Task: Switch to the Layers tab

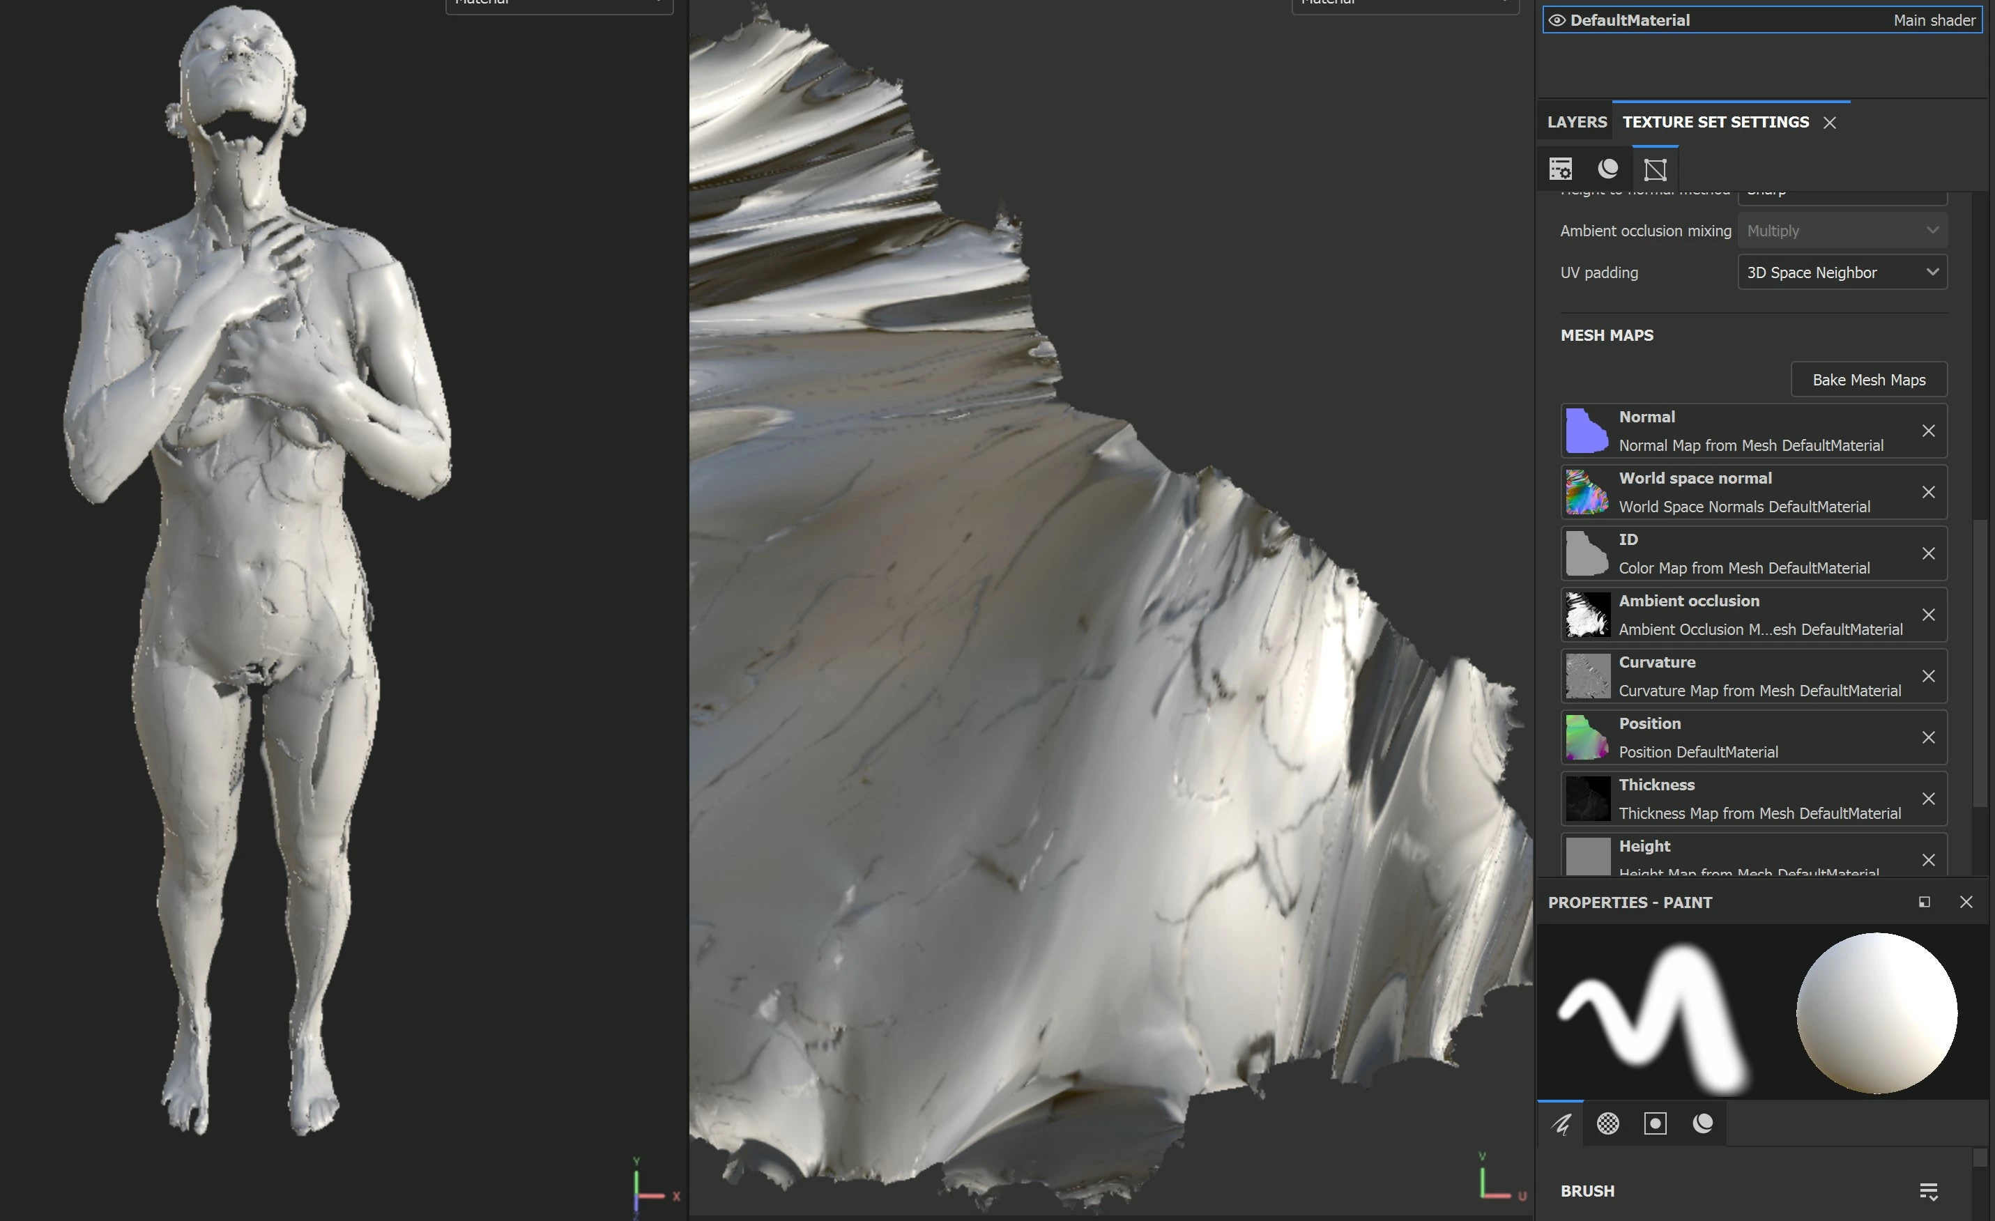Action: point(1576,122)
